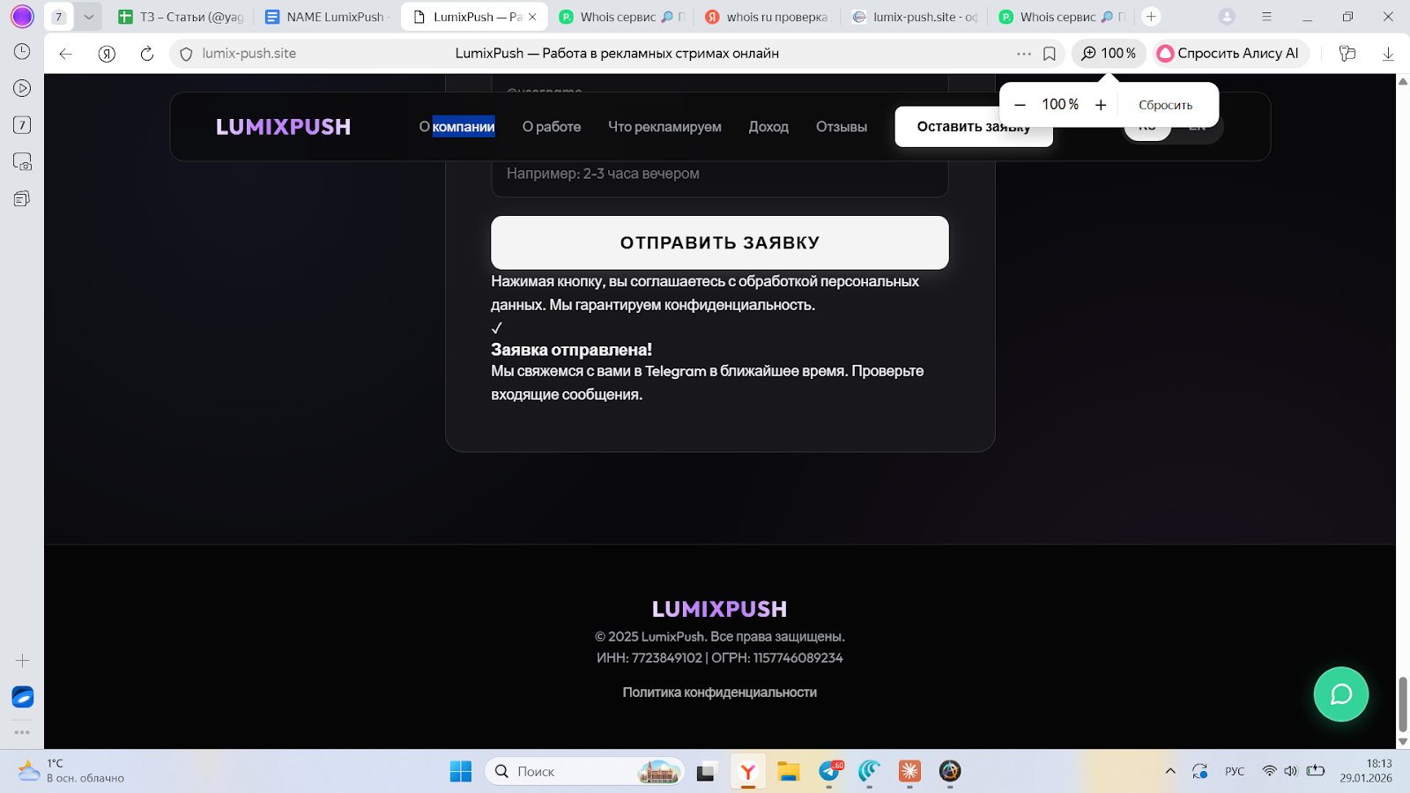Viewport: 1410px width, 793px height.
Task: Open downloads arrow icon in toolbar
Action: coord(1388,54)
